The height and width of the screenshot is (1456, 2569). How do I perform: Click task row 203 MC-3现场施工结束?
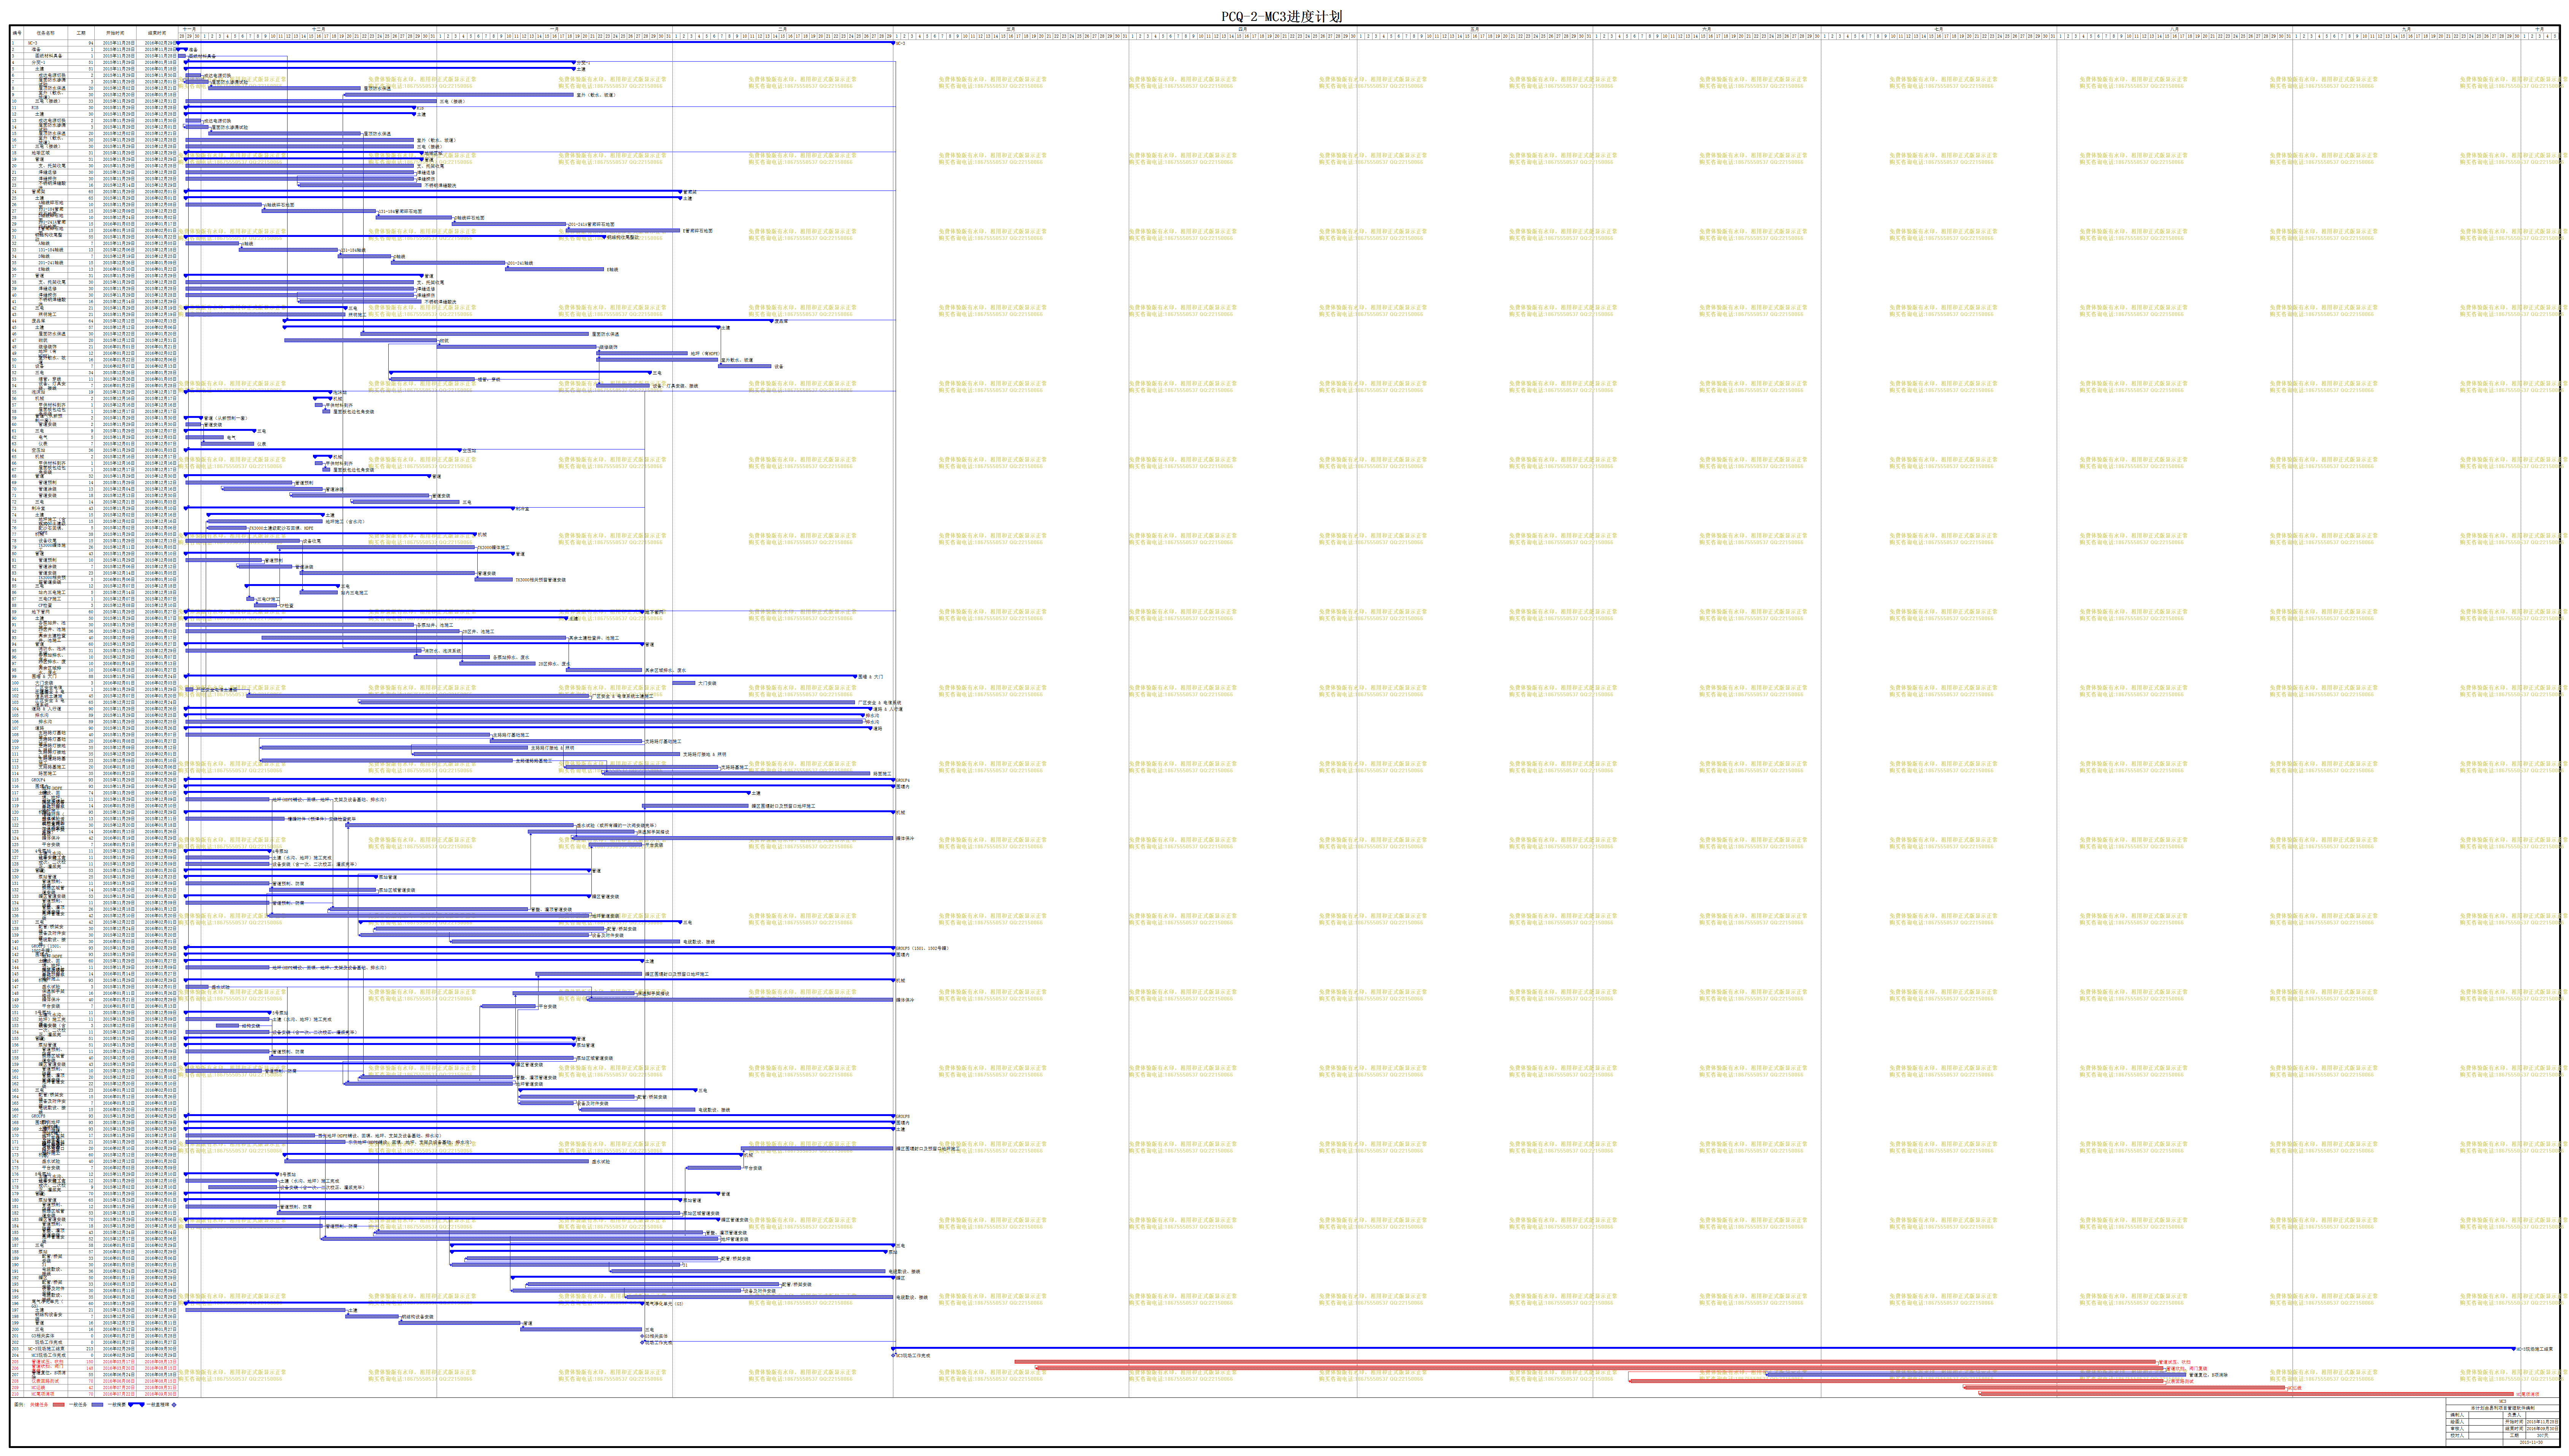point(94,1349)
